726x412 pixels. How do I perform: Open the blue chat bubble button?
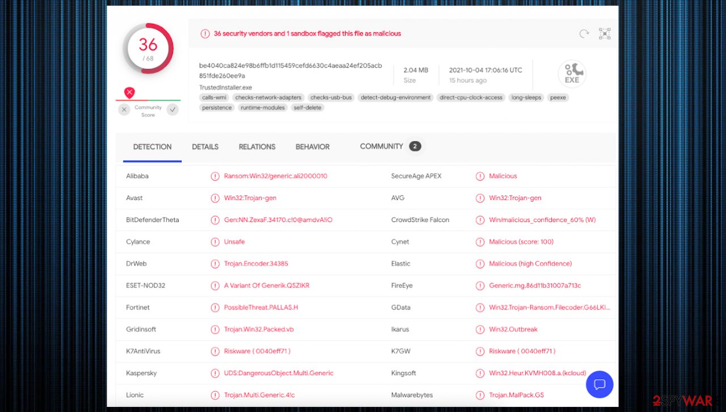(600, 385)
